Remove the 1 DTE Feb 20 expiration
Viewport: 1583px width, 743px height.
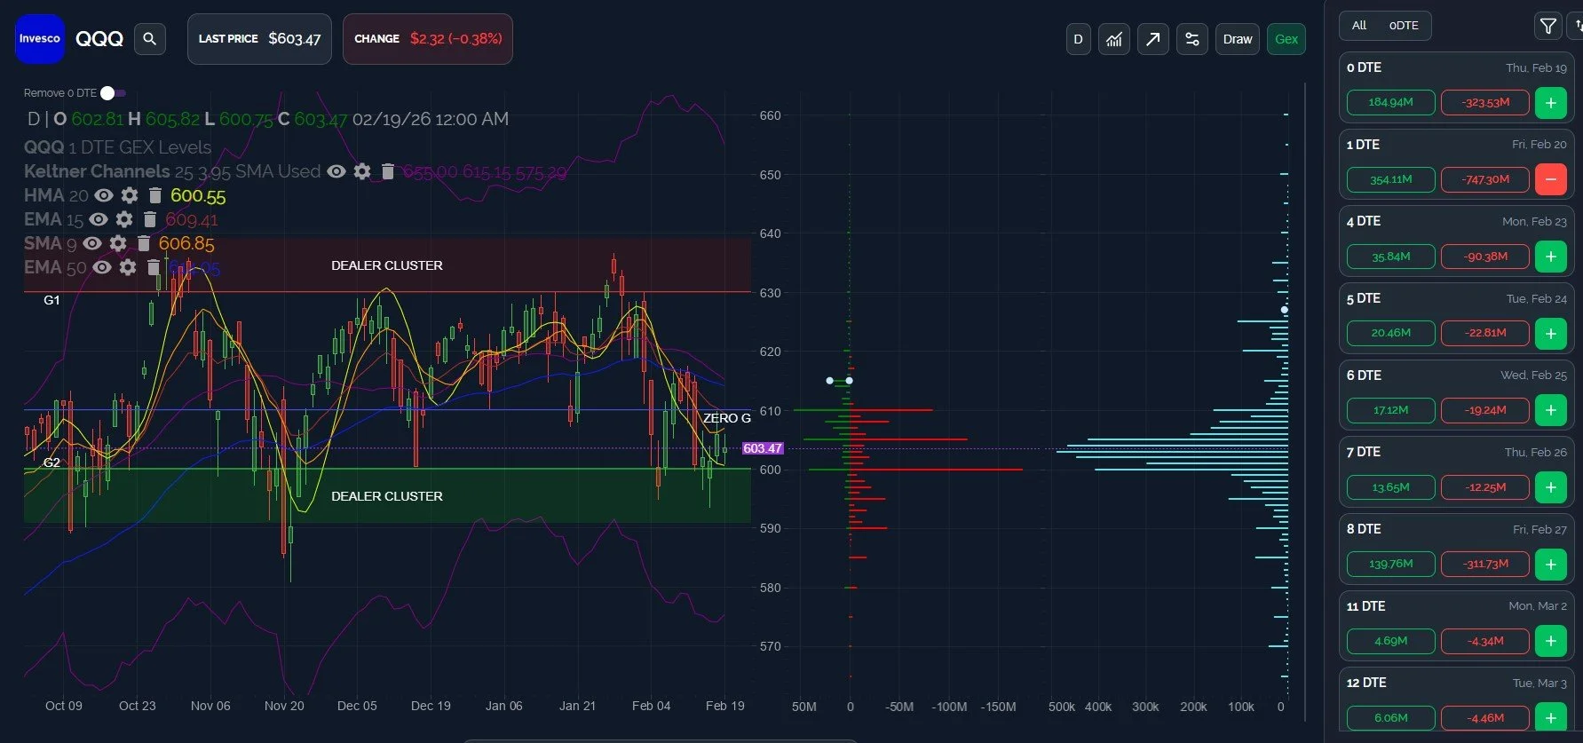(1551, 179)
